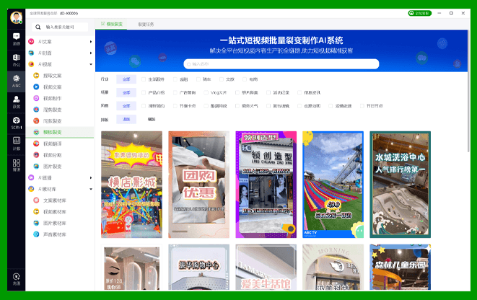This screenshot has height=300, width=477.
Task: Open the 管理 grid icon in sidebar
Action: click(16, 164)
